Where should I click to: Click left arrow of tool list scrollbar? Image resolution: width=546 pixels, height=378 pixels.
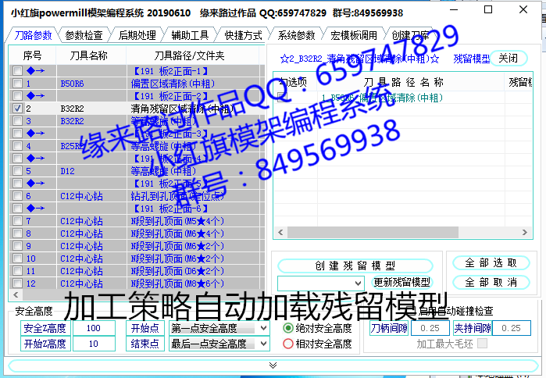pyautogui.click(x=16, y=295)
